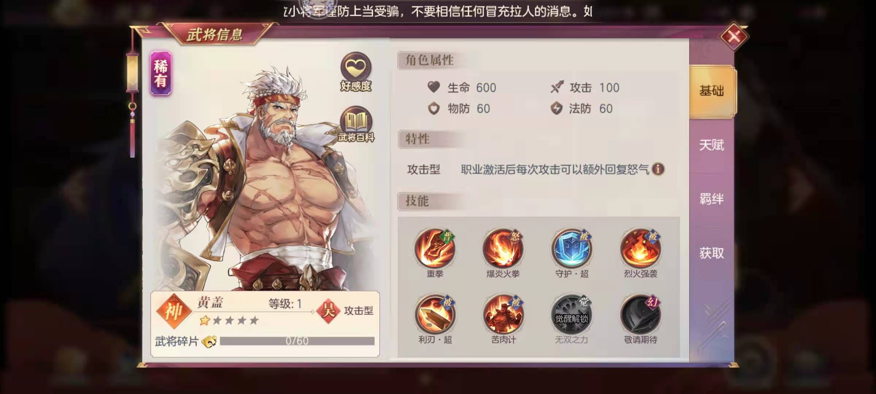Show info for 攻击型 trait description

658,169
